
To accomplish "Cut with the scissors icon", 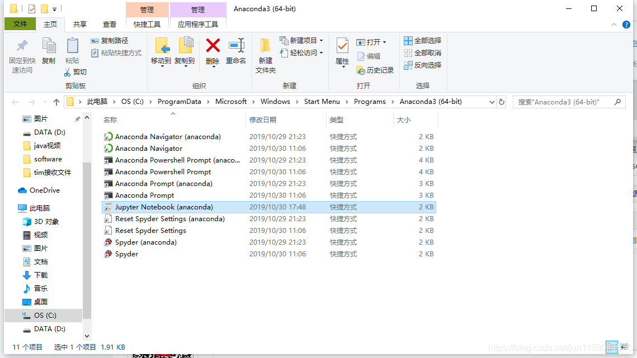I will click(x=75, y=72).
